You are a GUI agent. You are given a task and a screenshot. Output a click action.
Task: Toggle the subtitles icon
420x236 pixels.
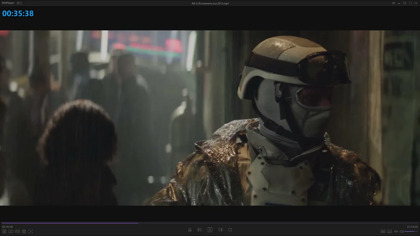(389, 231)
